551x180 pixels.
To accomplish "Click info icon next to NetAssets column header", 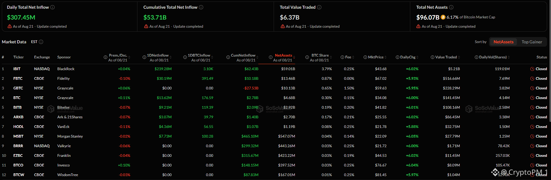I will 271,57.
